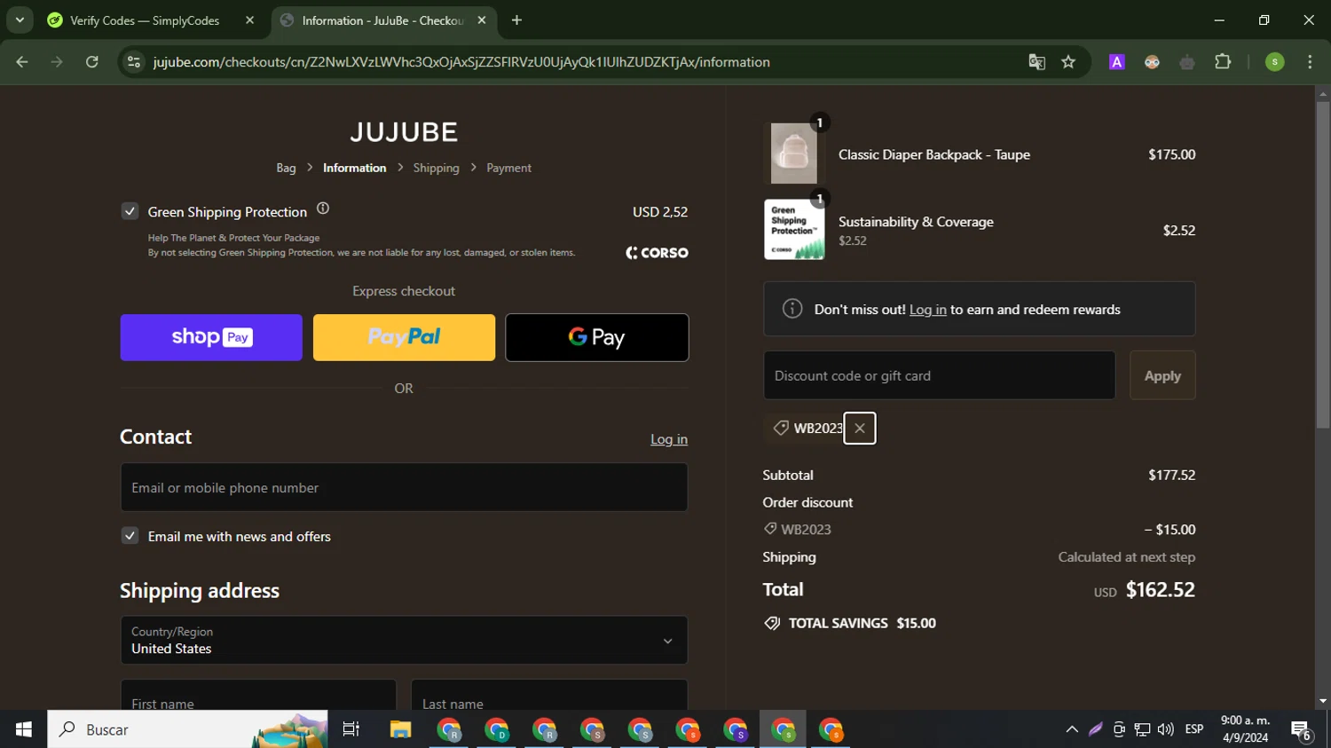
Task: Focus Email or mobile phone number field
Action: pos(404,487)
